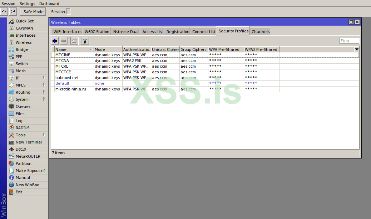The height and width of the screenshot is (219, 371).
Task: Select the MTCRE profile row
Action: tap(205, 66)
